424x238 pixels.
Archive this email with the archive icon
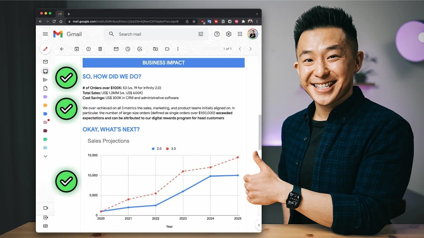(77, 49)
